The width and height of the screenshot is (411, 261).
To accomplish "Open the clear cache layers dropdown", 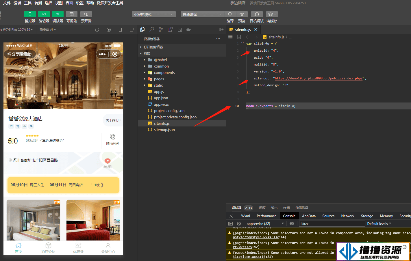I will pyautogui.click(x=272, y=14).
